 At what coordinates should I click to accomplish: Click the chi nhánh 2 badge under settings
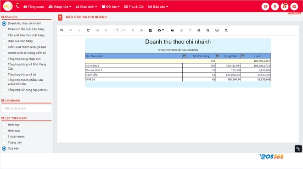click(294, 13)
